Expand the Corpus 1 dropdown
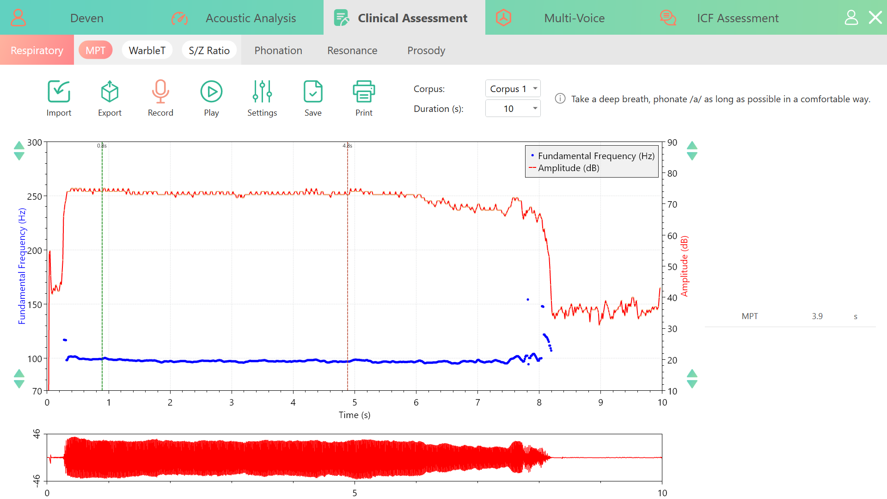The width and height of the screenshot is (887, 499). tap(513, 88)
